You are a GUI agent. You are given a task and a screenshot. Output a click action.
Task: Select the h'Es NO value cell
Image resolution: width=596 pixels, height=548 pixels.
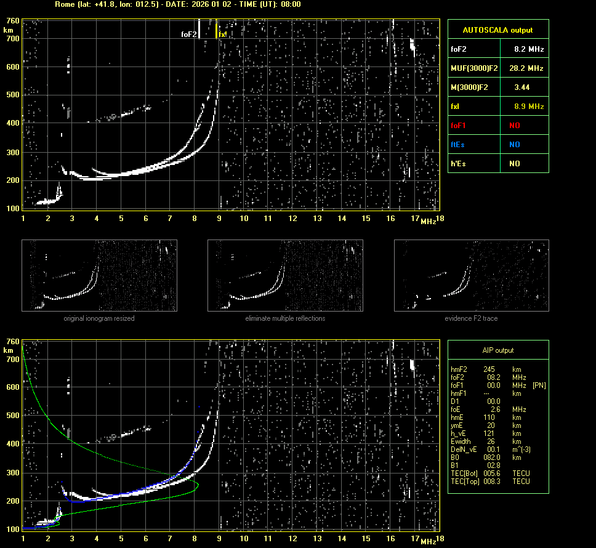point(514,164)
